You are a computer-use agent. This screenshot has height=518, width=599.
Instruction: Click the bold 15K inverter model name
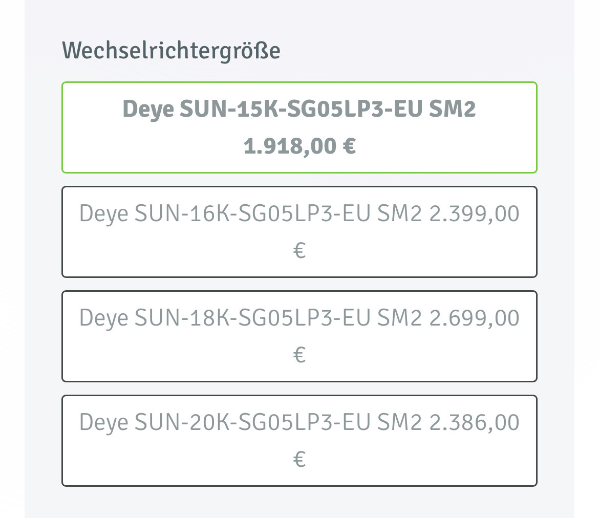[299, 109]
